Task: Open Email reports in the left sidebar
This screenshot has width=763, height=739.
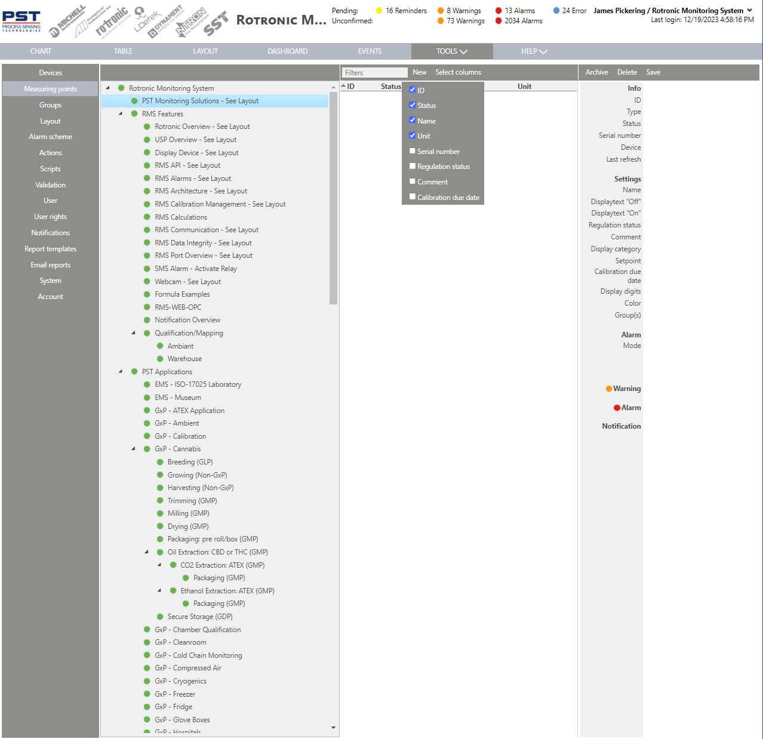Action: 50,265
